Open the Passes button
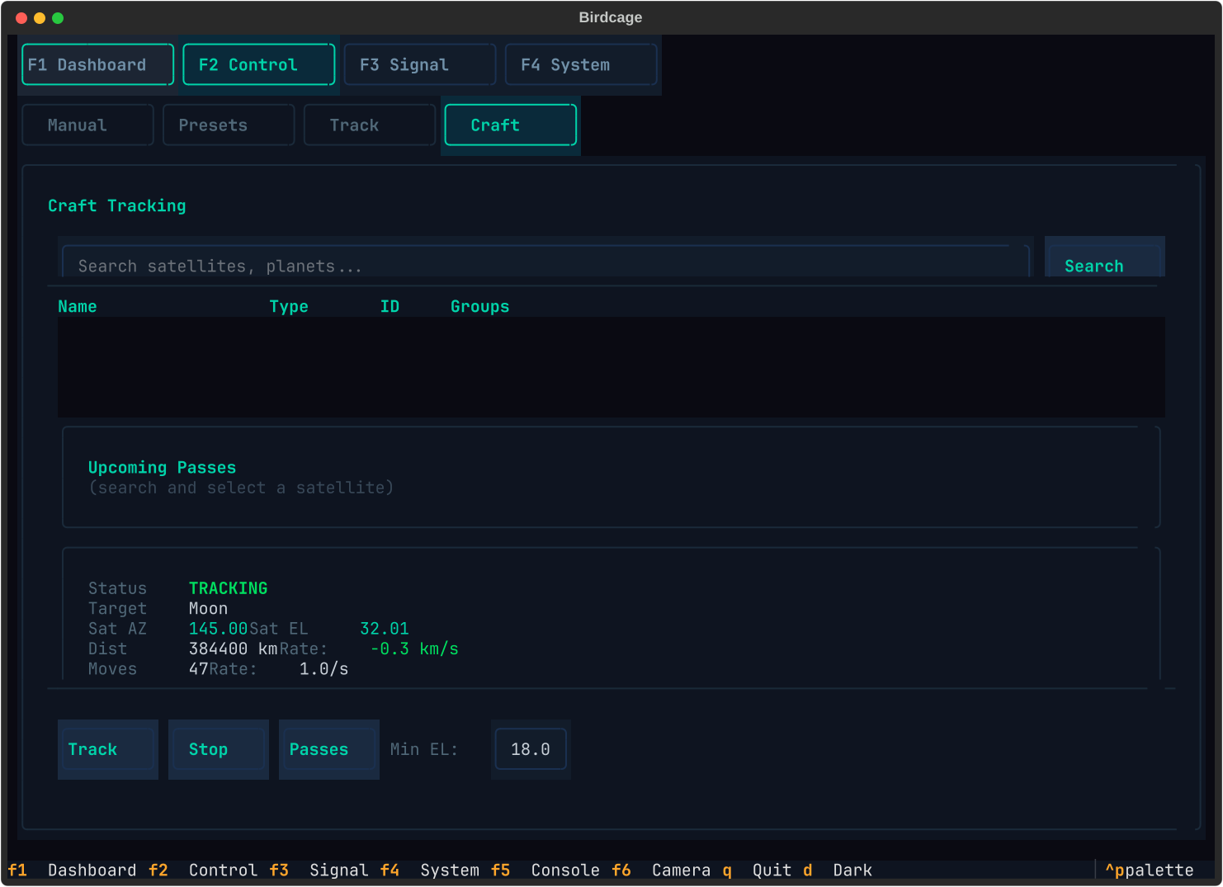This screenshot has width=1223, height=887. 329,749
